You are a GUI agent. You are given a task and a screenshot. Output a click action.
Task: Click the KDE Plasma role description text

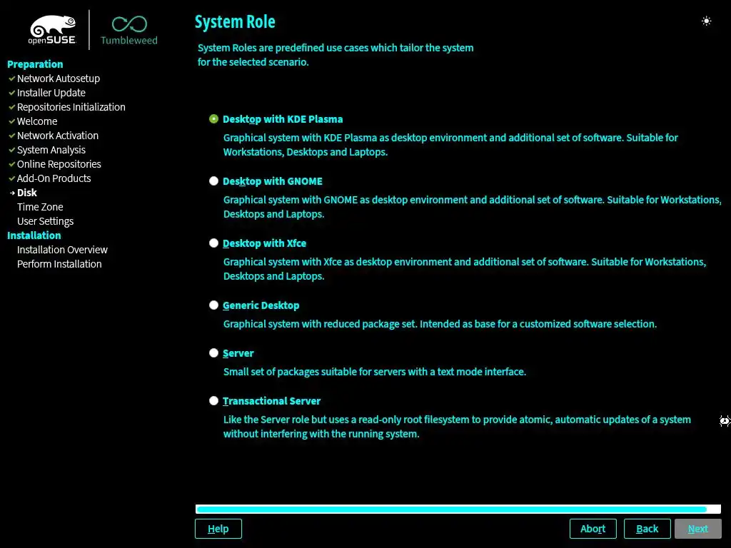450,144
